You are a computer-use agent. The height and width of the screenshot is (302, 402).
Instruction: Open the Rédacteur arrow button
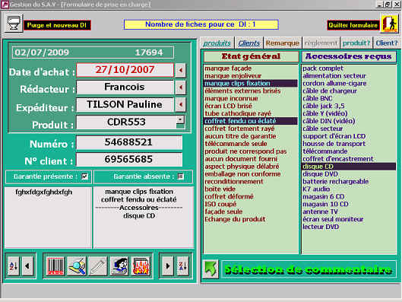point(181,87)
